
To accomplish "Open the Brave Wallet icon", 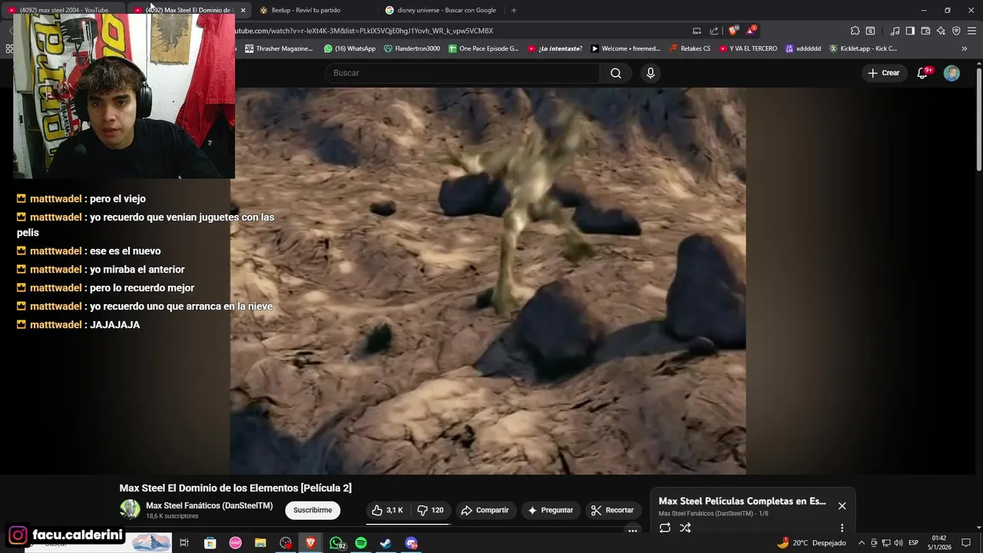I will click(925, 31).
